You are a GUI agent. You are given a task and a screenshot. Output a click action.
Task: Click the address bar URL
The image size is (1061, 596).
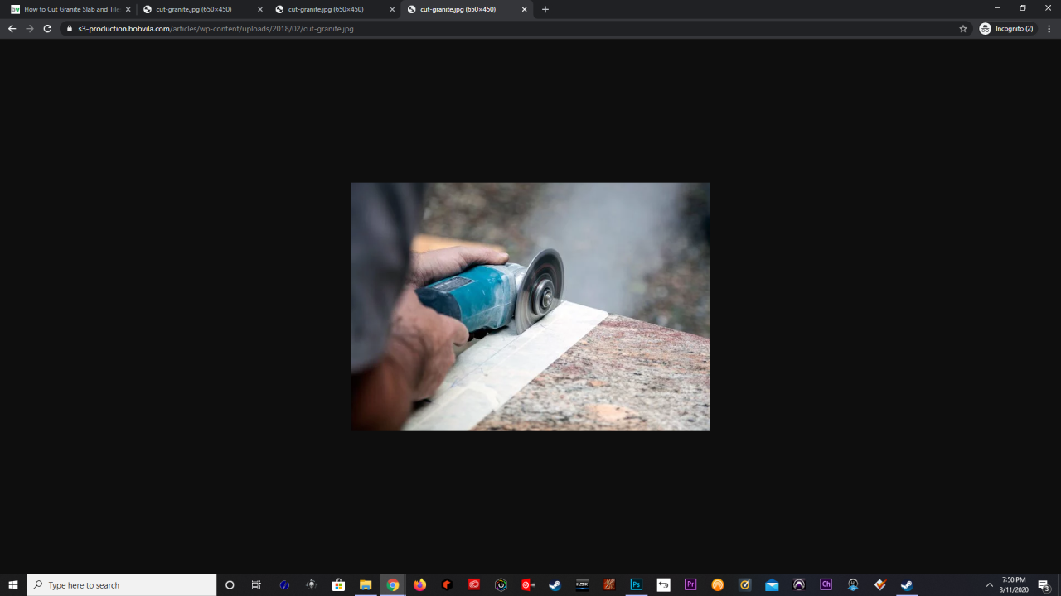[x=216, y=29]
